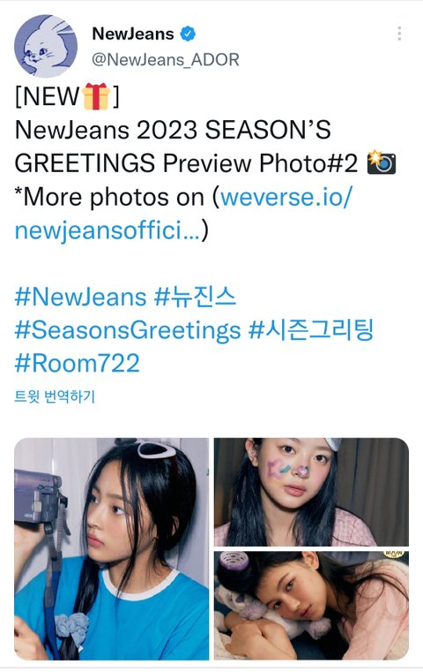Open the #뉴진스 hashtag
This screenshot has height=672, width=423.
point(195,297)
